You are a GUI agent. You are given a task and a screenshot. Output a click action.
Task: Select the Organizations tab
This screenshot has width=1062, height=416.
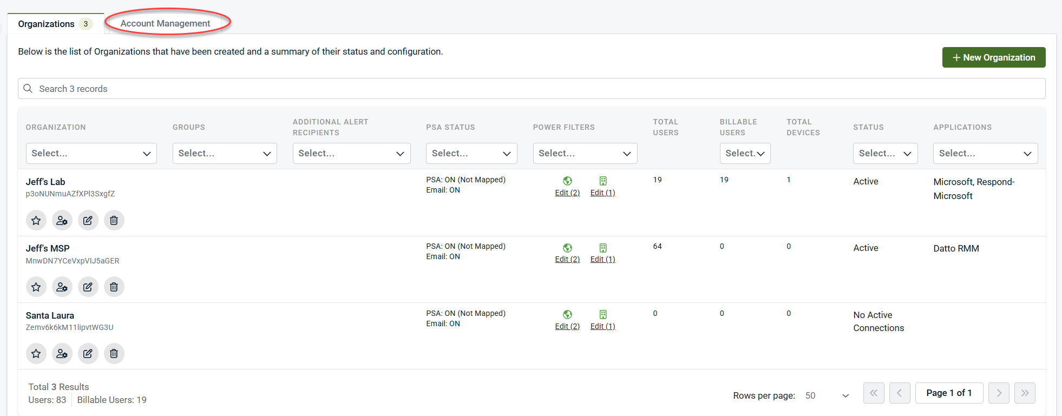tap(47, 24)
